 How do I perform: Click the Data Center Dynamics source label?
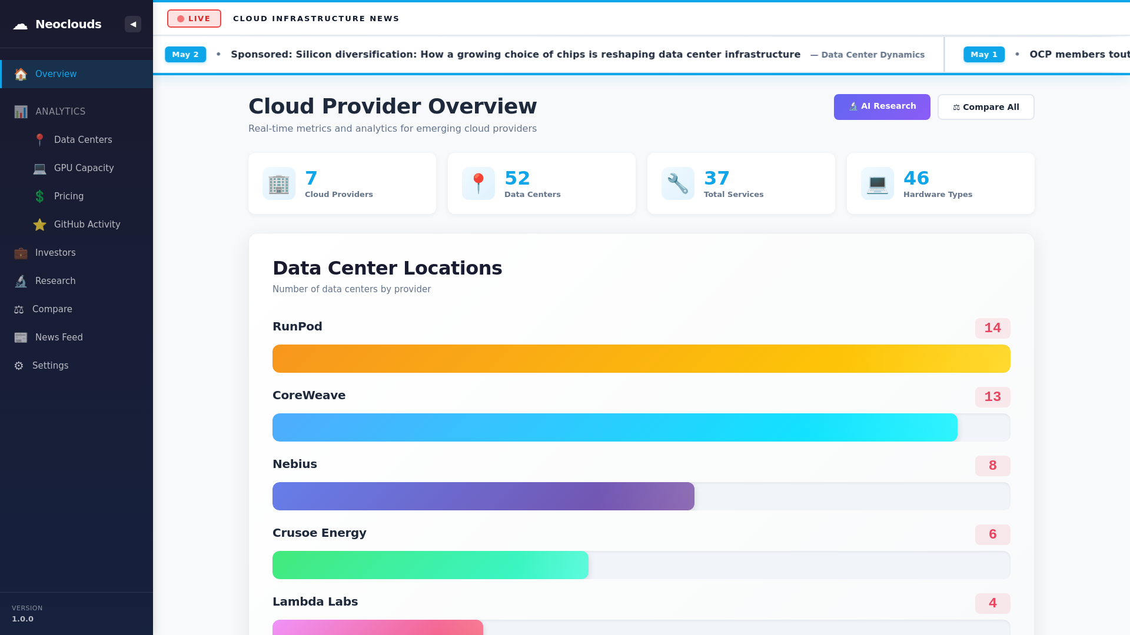(x=868, y=55)
